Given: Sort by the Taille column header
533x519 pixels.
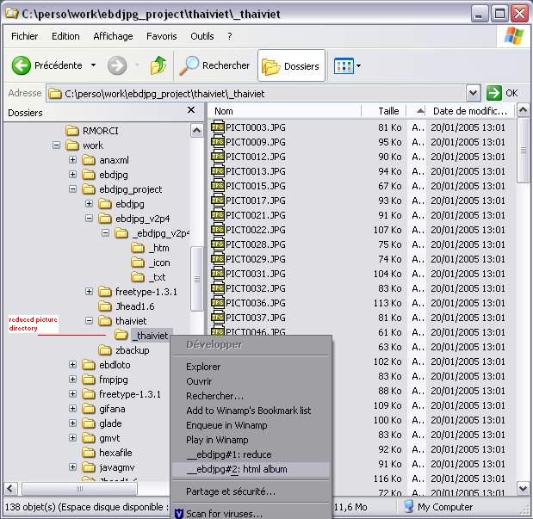Looking at the screenshot, I should (384, 111).
